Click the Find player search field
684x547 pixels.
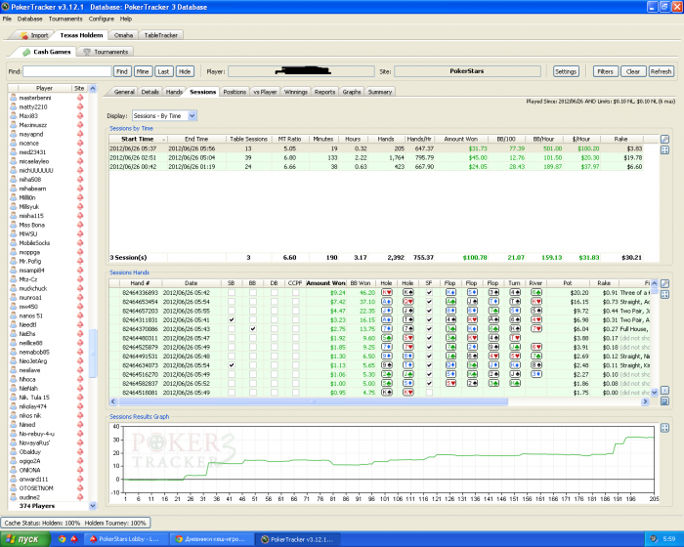coord(67,71)
